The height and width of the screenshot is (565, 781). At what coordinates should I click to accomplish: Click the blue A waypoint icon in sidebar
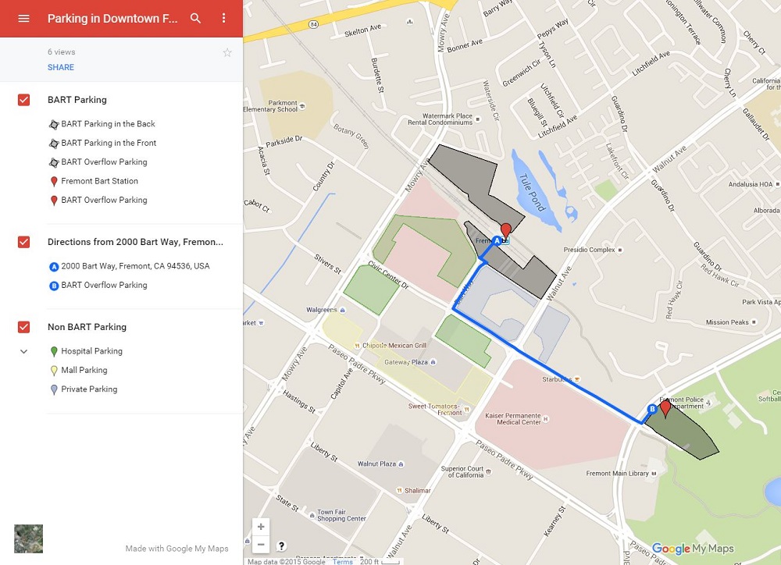click(x=54, y=267)
